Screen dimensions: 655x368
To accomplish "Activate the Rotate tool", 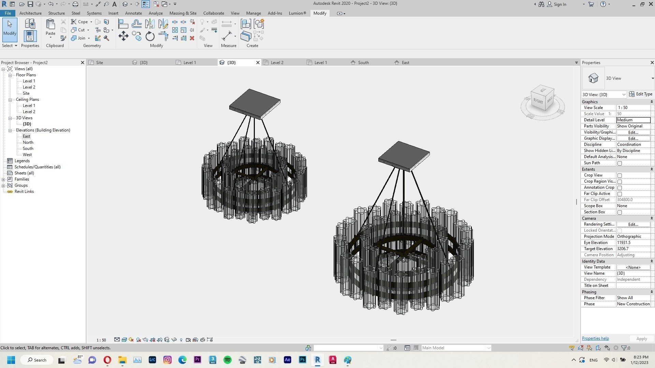I will tap(149, 37).
